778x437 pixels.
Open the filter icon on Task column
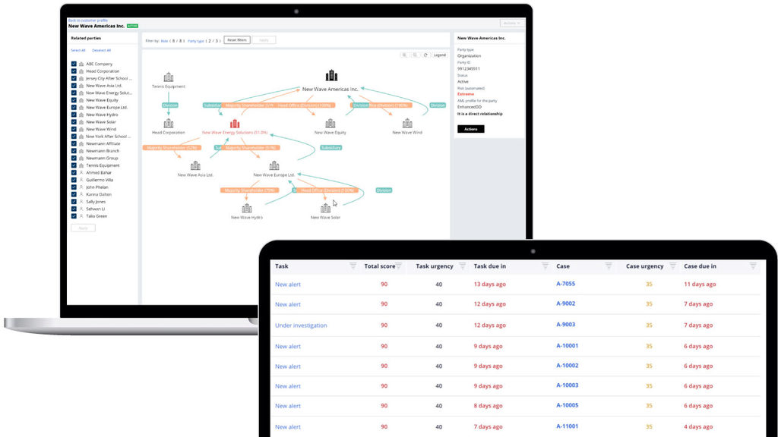[353, 266]
